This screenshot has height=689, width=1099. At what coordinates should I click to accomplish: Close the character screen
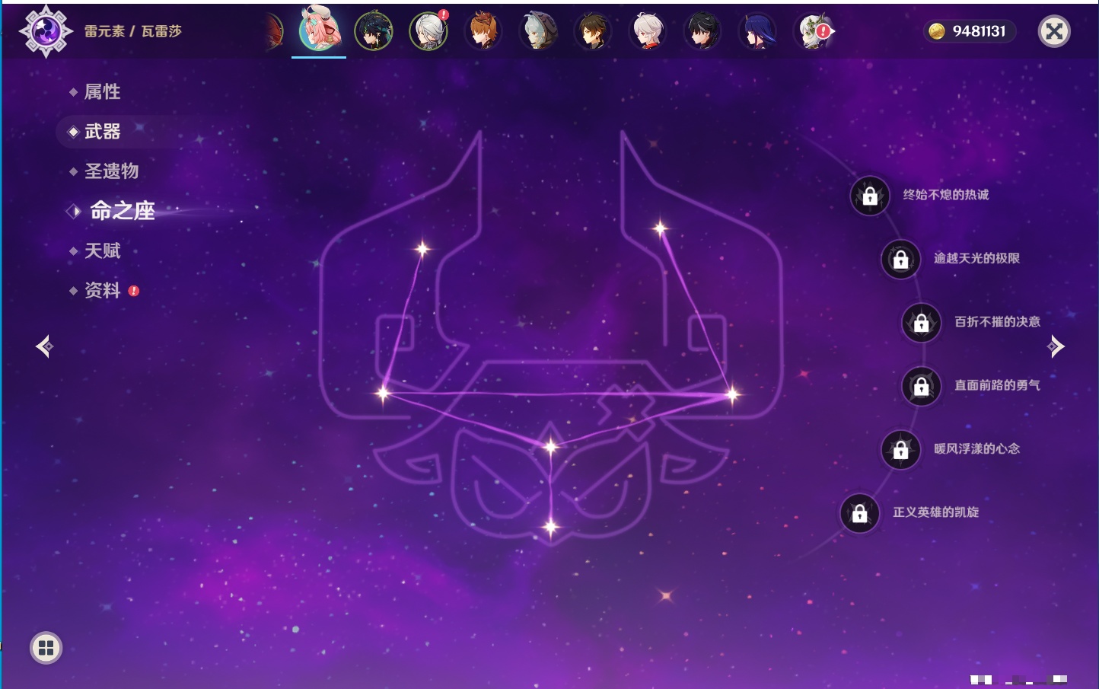(1054, 31)
